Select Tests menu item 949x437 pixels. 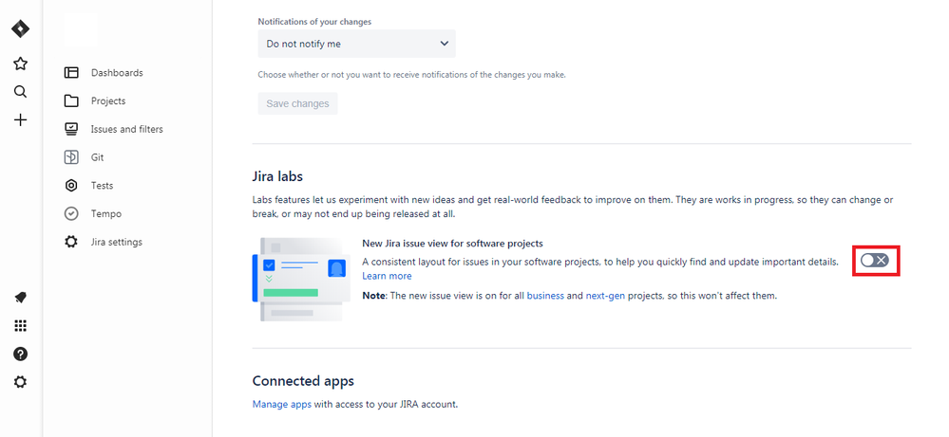102,185
